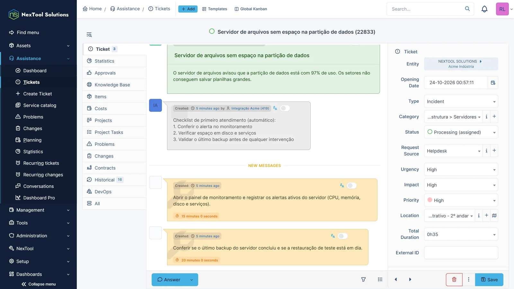The image size is (514, 289).
Task: Expand the Answer button dropdown arrow
Action: [192, 280]
